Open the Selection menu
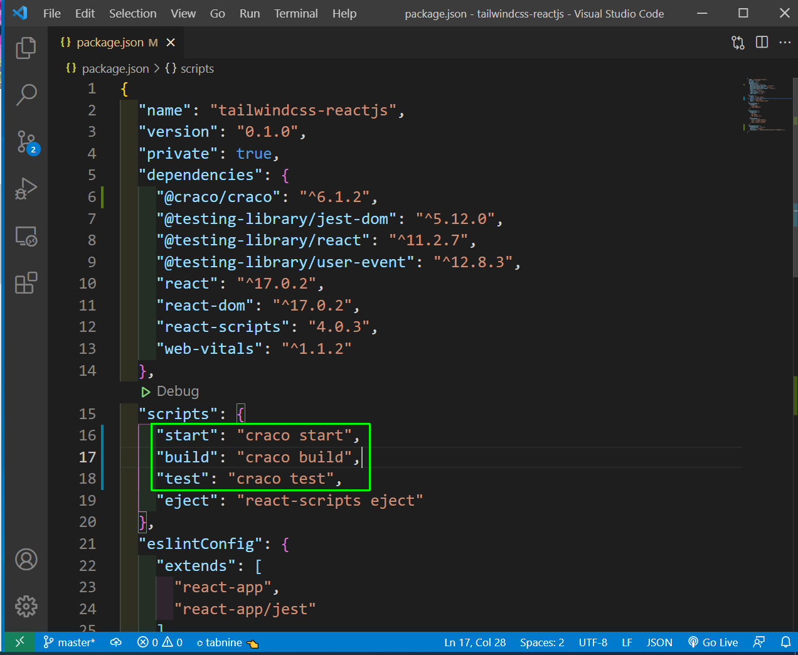This screenshot has height=655, width=798. tap(133, 14)
